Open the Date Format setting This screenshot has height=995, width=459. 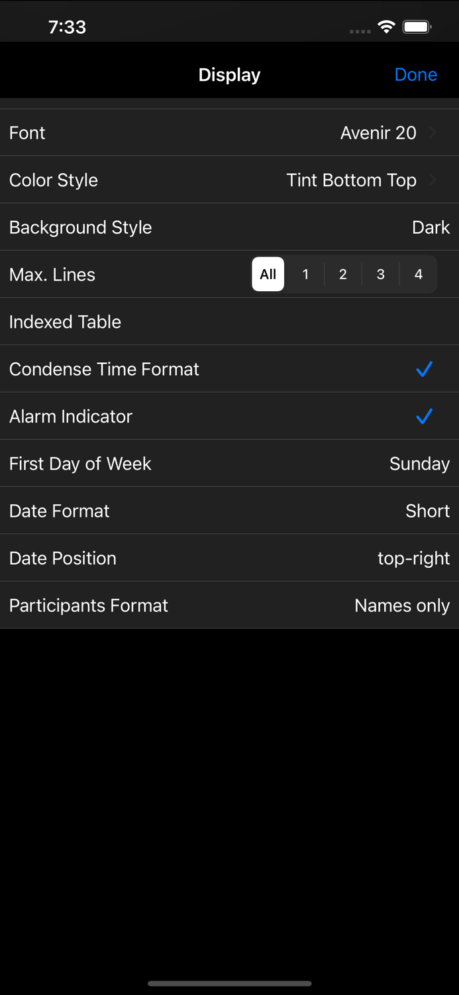click(229, 511)
